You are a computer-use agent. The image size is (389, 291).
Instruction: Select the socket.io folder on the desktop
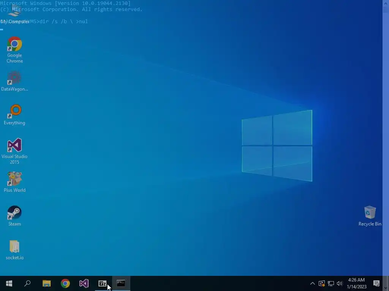pyautogui.click(x=15, y=250)
